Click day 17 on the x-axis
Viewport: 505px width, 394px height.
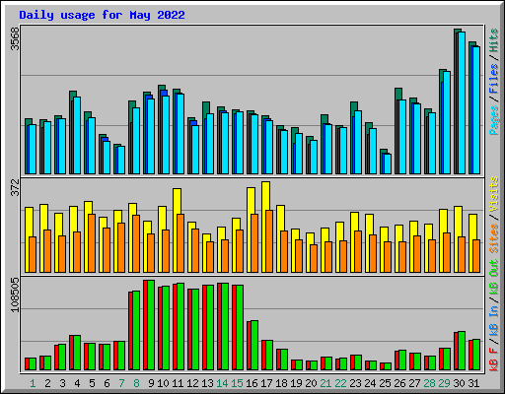click(266, 383)
